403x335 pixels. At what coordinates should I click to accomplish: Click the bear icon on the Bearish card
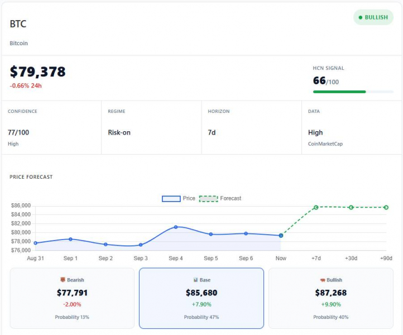pos(63,280)
